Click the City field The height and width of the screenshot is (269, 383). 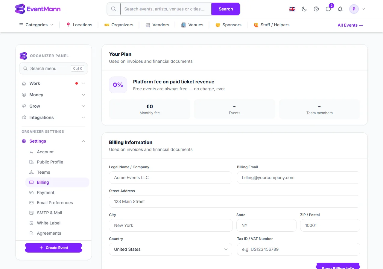click(171, 225)
